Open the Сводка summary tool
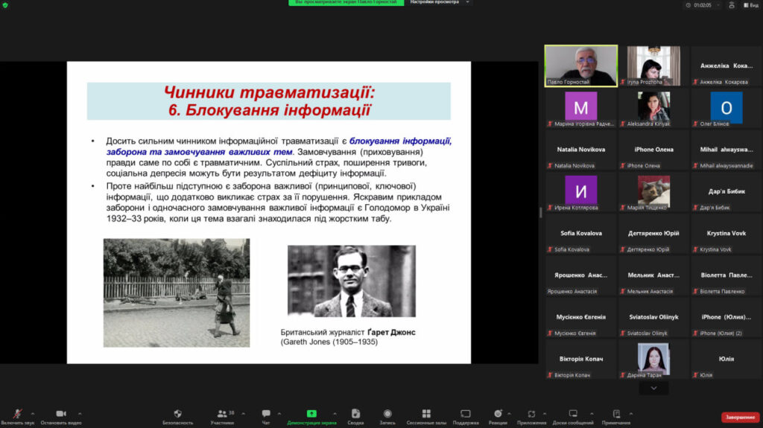Image resolution: width=763 pixels, height=428 pixels. [355, 414]
